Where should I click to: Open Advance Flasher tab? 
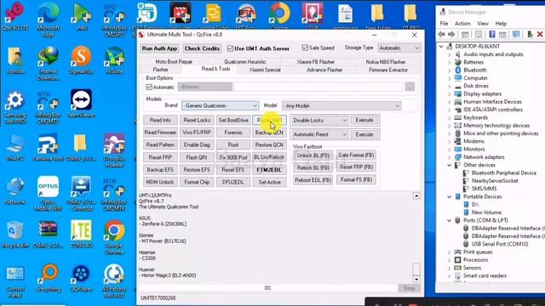click(x=324, y=70)
